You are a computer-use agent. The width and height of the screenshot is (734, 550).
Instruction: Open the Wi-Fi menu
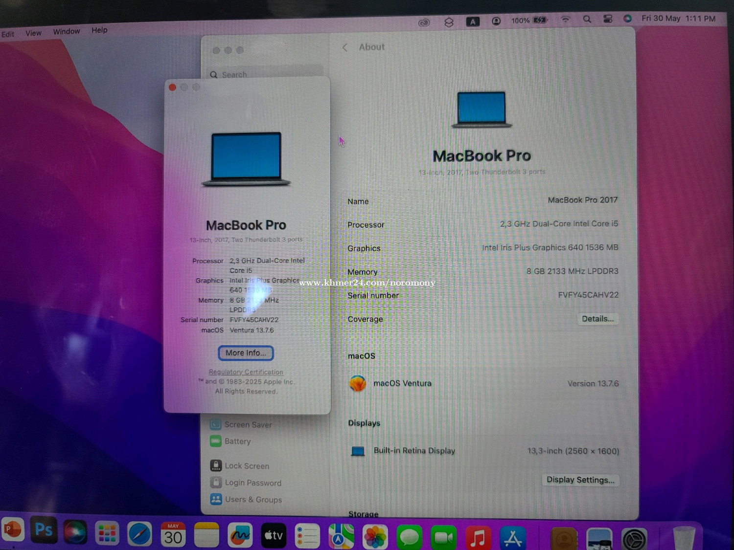point(565,20)
